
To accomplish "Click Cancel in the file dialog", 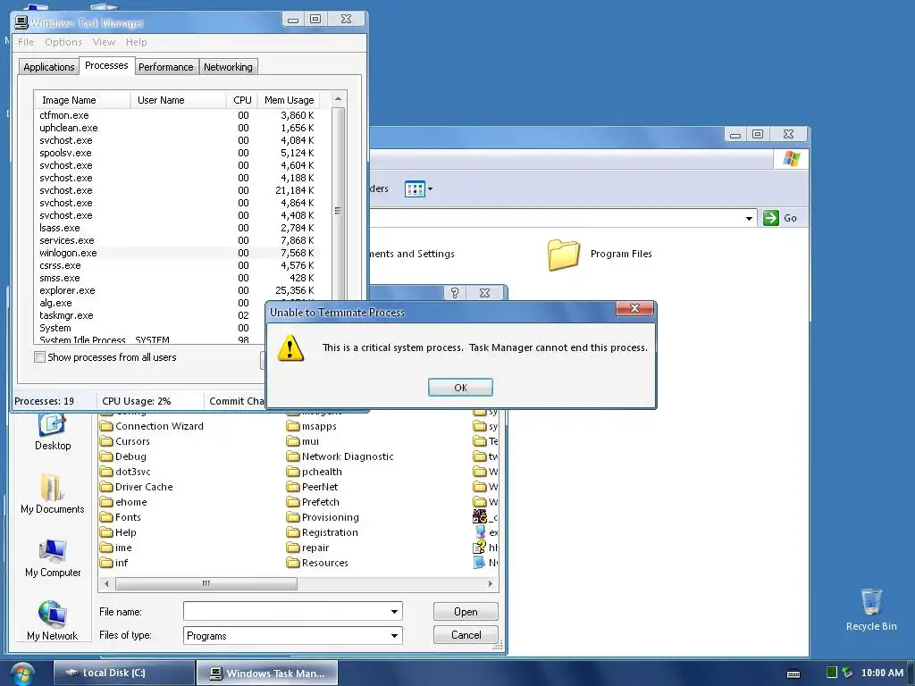I will tap(466, 635).
